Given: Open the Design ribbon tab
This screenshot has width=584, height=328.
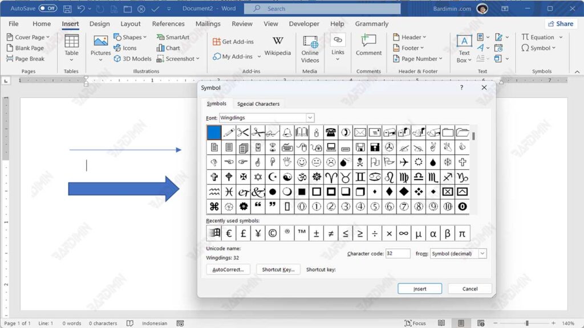Looking at the screenshot, I should click(99, 23).
